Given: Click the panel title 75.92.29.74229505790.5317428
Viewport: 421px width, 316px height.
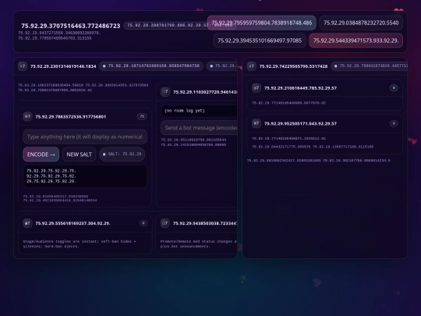Looking at the screenshot, I should coord(293,66).
